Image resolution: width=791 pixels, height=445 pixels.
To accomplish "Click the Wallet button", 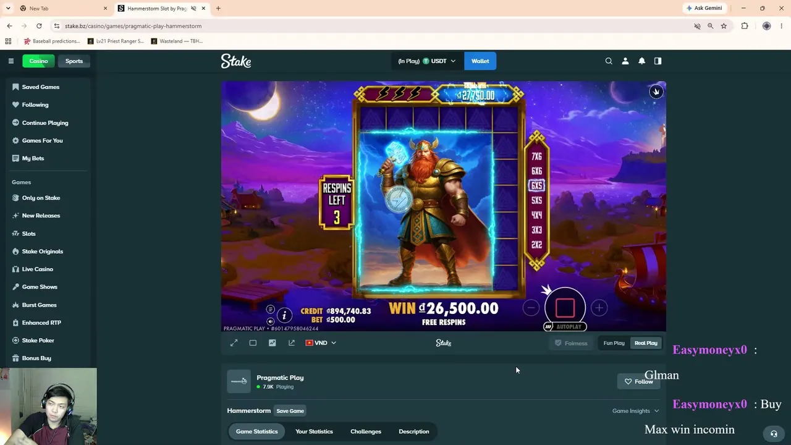I will [480, 61].
